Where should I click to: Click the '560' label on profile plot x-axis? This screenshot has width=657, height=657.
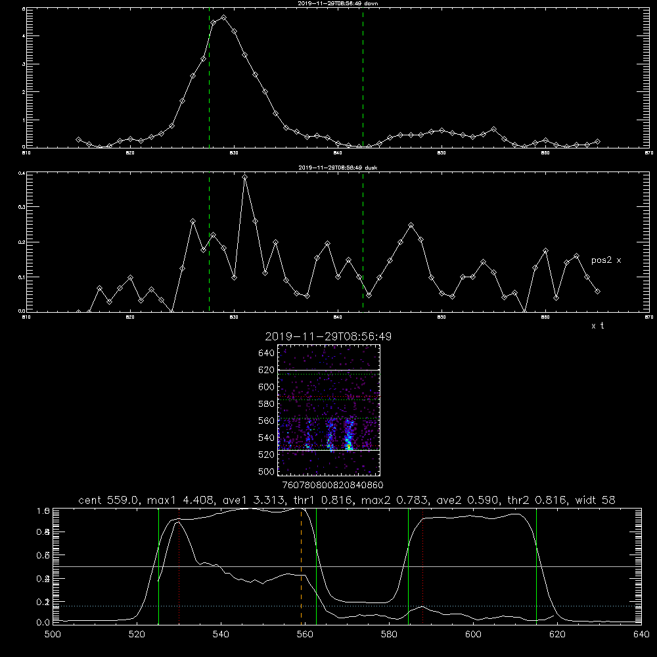point(305,635)
